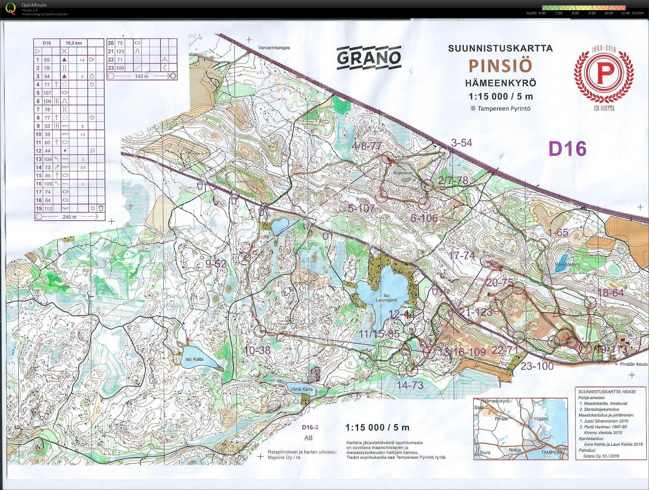Viewport: 649px width, 490px height.
Task: Select the start triangle symbol in the control table
Action: click(x=38, y=51)
